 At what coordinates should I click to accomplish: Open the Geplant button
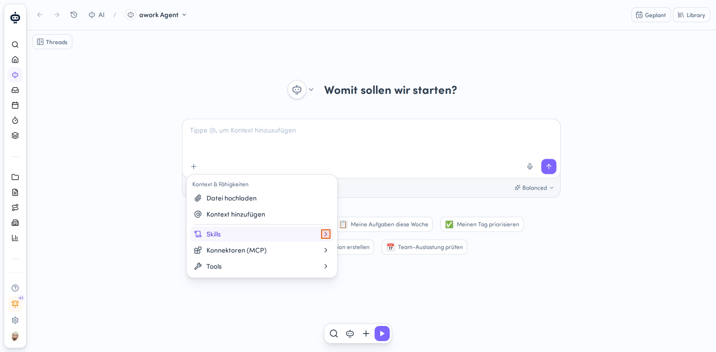[651, 15]
